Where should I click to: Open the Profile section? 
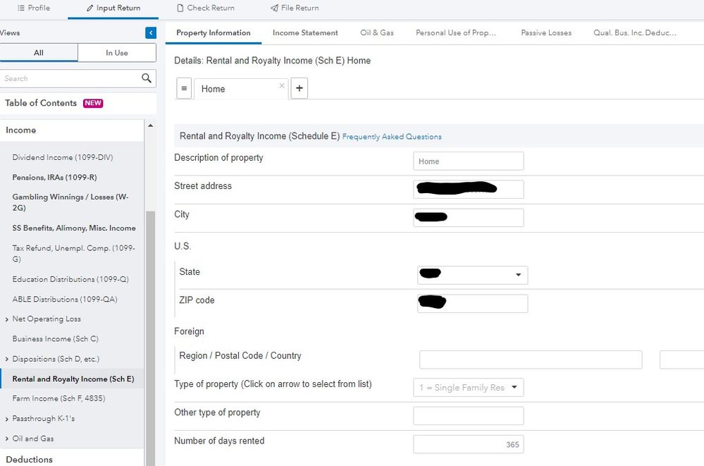tap(33, 8)
